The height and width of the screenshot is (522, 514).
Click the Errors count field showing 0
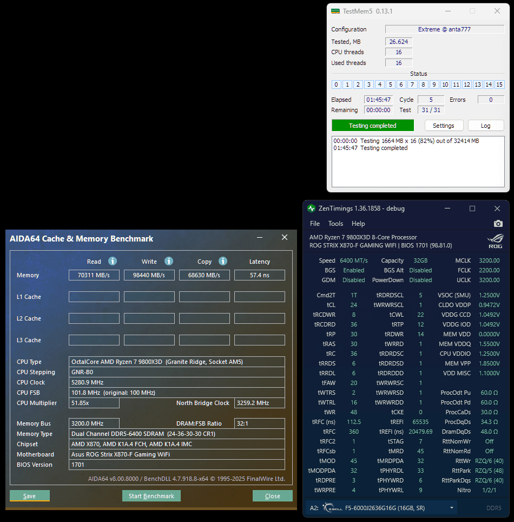491,100
